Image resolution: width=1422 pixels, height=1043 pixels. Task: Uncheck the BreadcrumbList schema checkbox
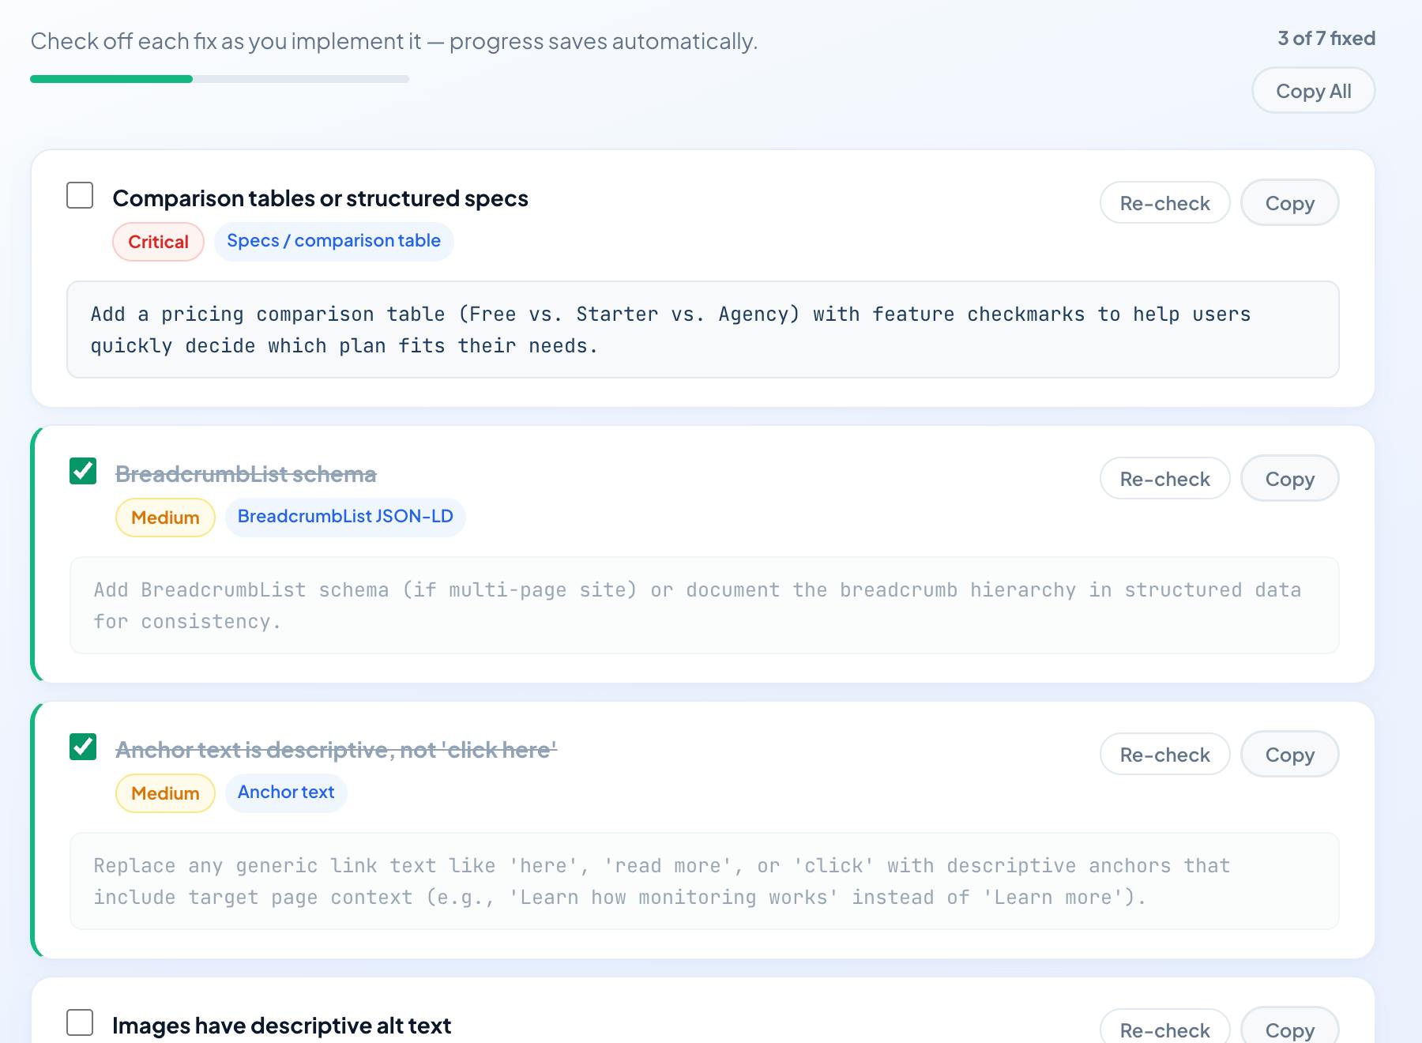click(x=83, y=471)
